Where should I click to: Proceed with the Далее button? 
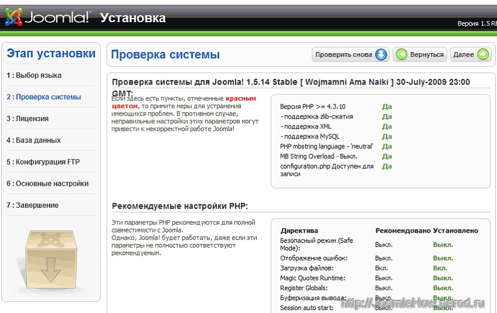[471, 54]
